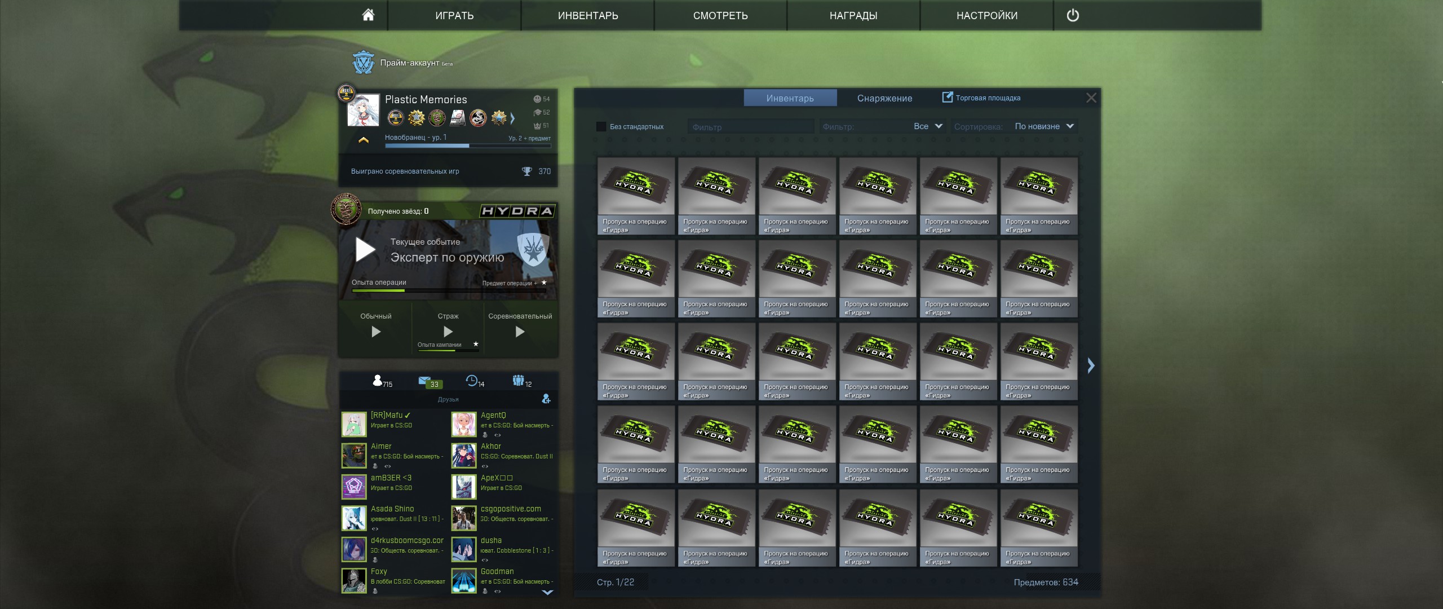Click the Новобранец rank XP progress bar
The width and height of the screenshot is (1443, 609).
(468, 145)
